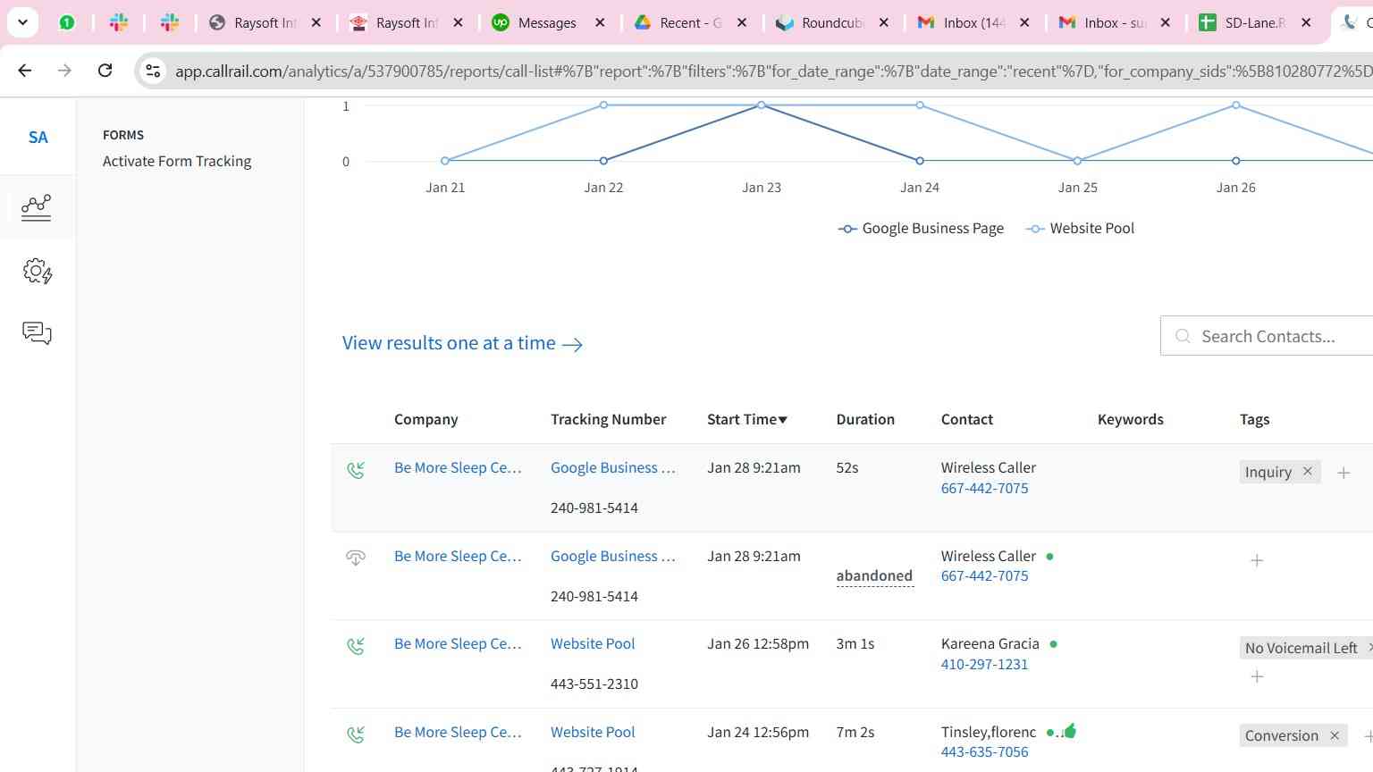The image size is (1373, 772).
Task: Click the browser forward arrow
Action: (64, 70)
